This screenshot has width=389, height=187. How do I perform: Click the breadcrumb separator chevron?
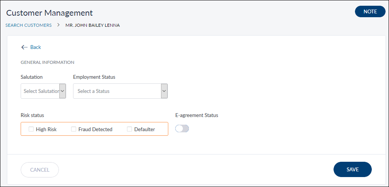click(59, 25)
